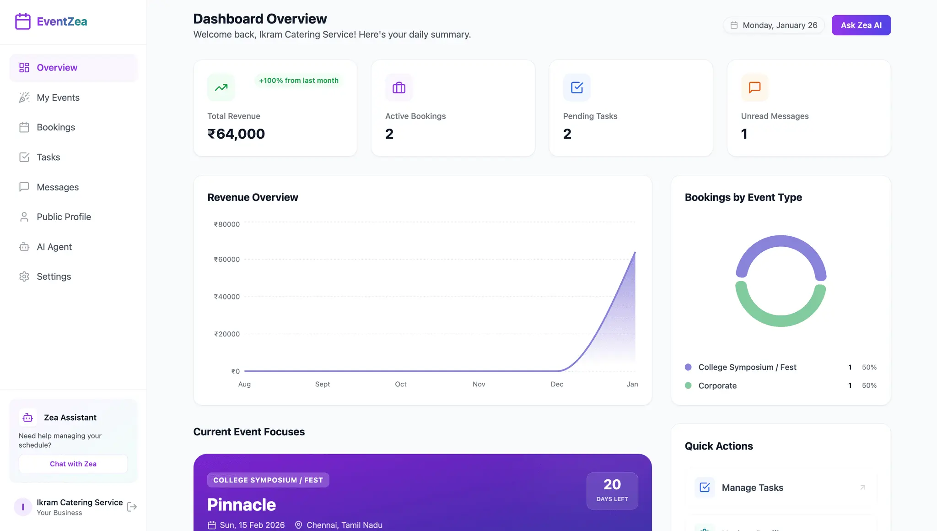Click the Unread Messages count of 1
This screenshot has width=937, height=531.
(x=744, y=134)
